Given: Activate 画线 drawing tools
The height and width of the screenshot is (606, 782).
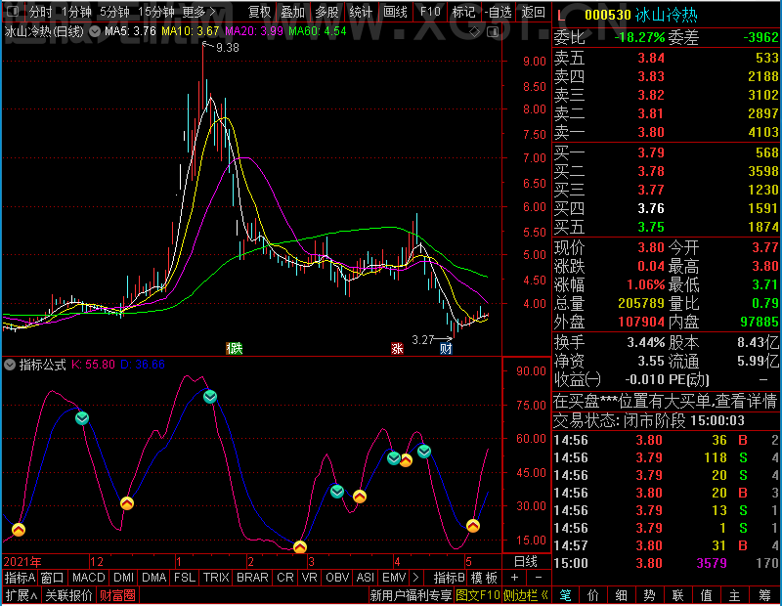Looking at the screenshot, I should click(395, 12).
